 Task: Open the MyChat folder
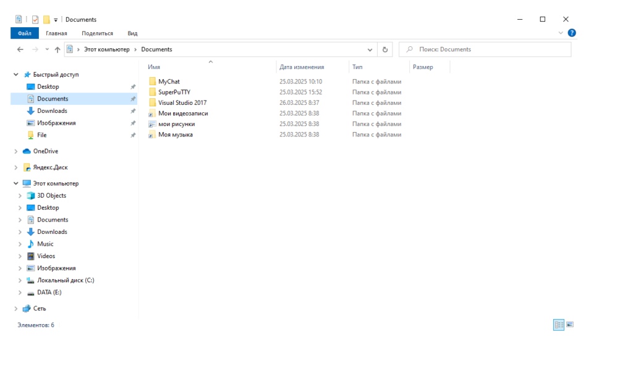(x=169, y=81)
